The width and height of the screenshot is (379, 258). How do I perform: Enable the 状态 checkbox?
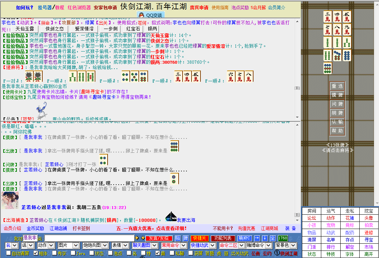(91, 253)
